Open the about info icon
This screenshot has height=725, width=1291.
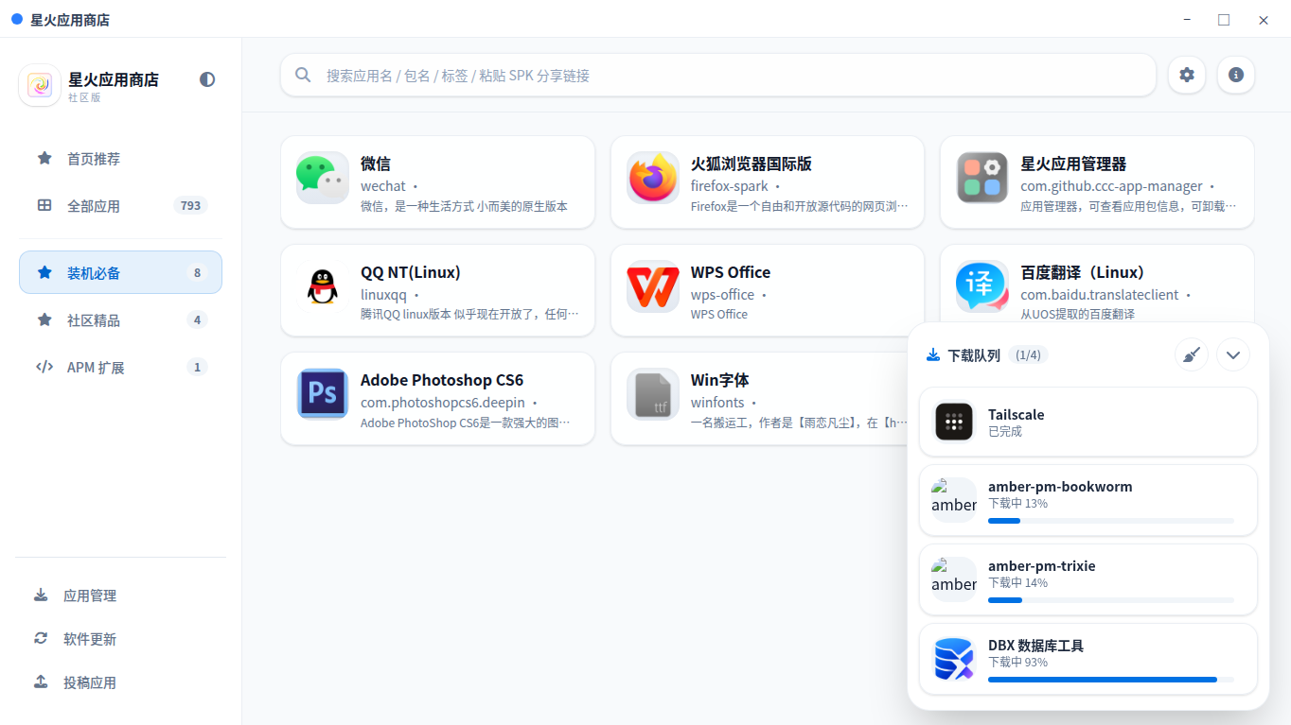pyautogui.click(x=1236, y=75)
